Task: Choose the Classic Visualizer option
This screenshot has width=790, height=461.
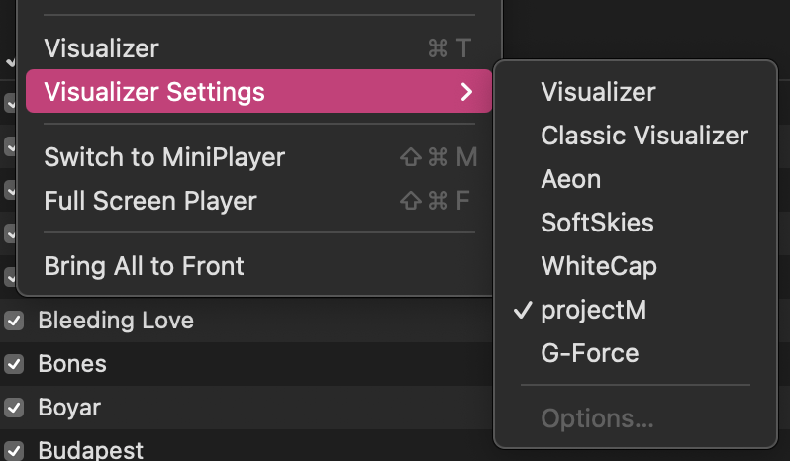Action: coord(644,136)
